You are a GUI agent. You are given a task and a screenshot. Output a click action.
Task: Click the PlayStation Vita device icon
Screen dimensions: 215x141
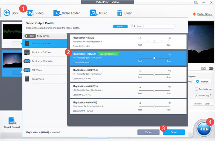(27, 61)
